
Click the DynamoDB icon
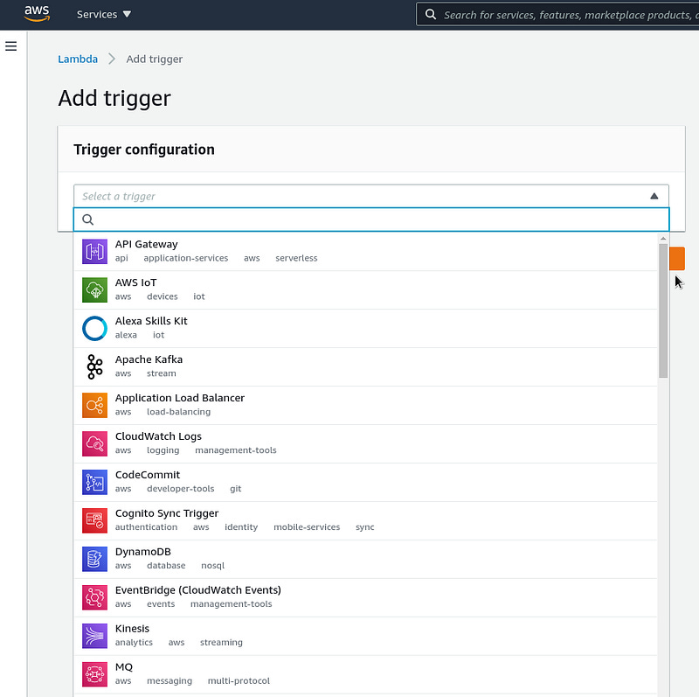[94, 559]
